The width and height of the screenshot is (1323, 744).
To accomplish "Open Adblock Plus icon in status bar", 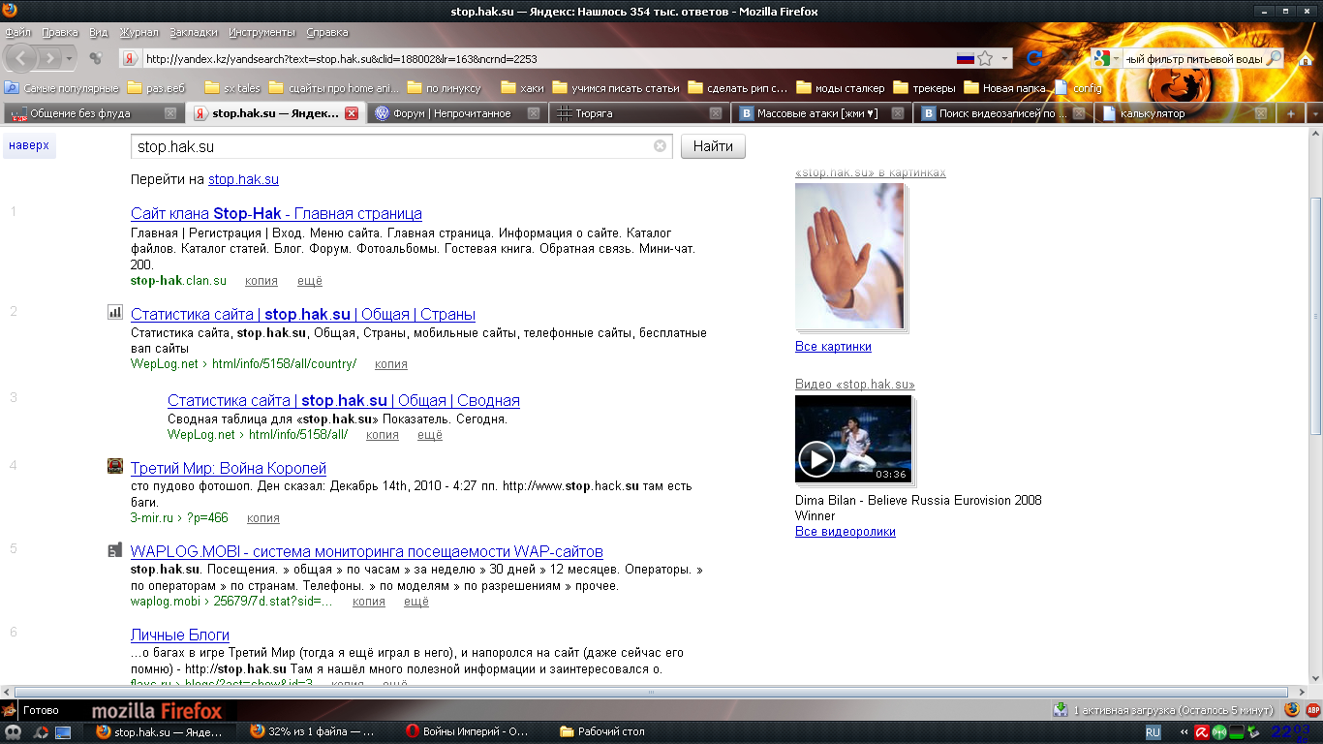I will click(x=1313, y=710).
